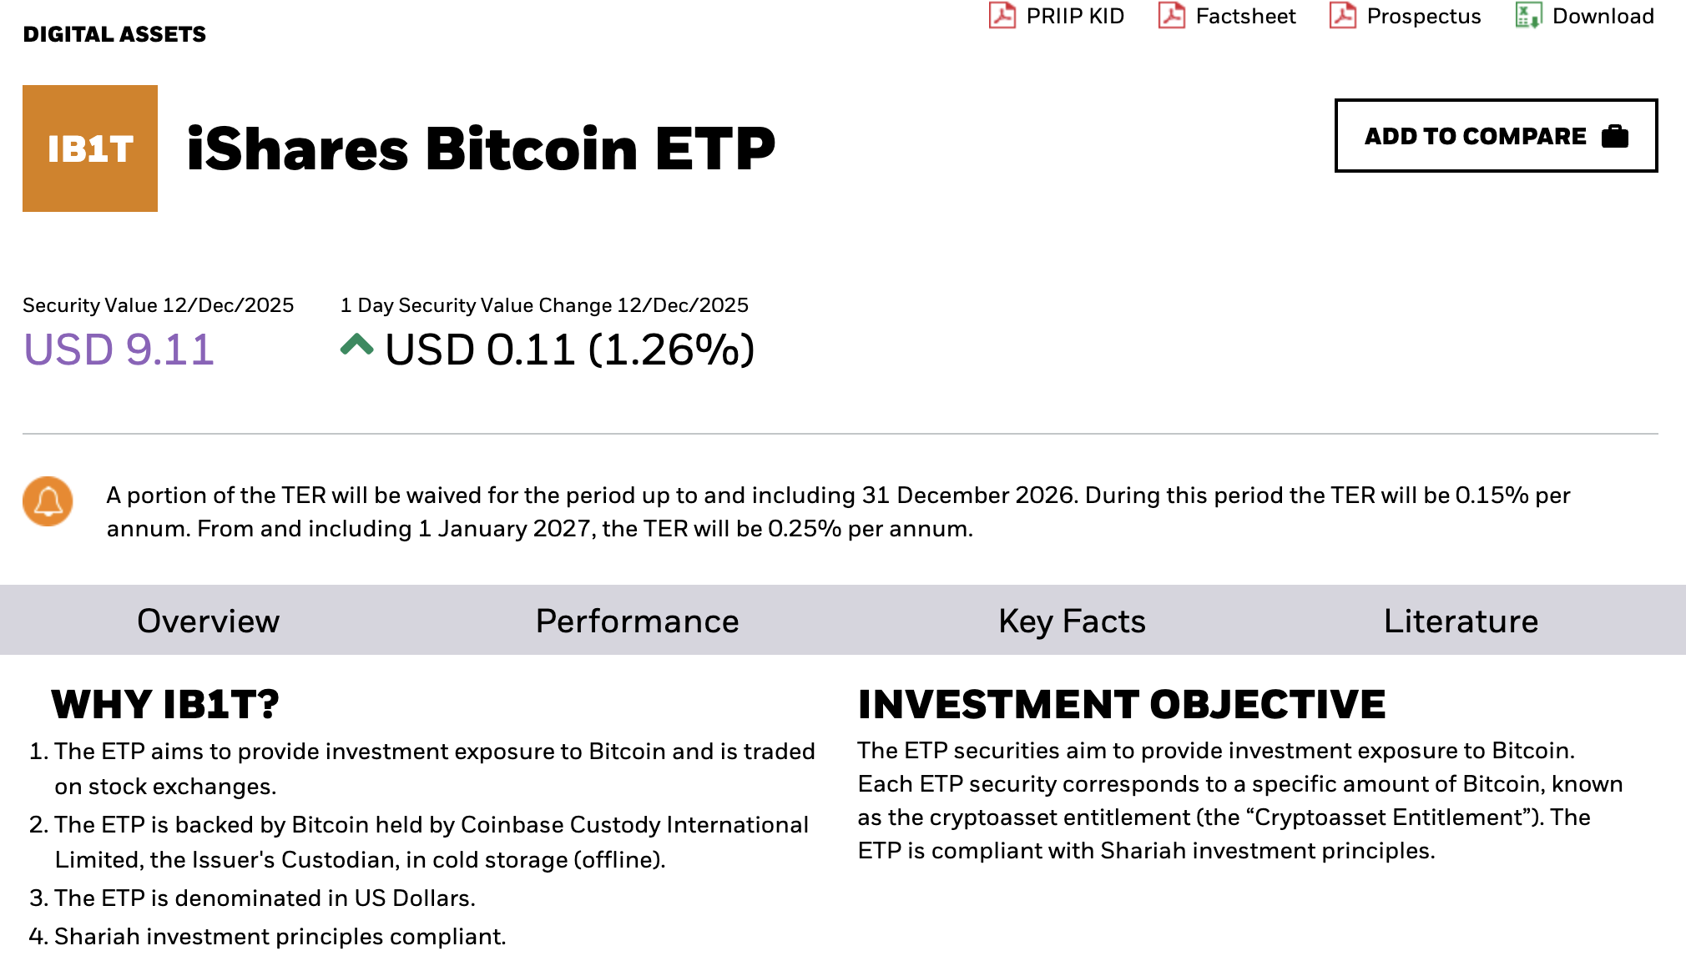Click the orange IB1T ticker logo
This screenshot has width=1686, height=976.
(90, 148)
